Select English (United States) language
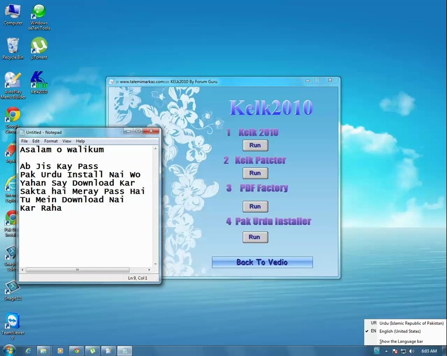The width and height of the screenshot is (447, 356). tap(405, 331)
